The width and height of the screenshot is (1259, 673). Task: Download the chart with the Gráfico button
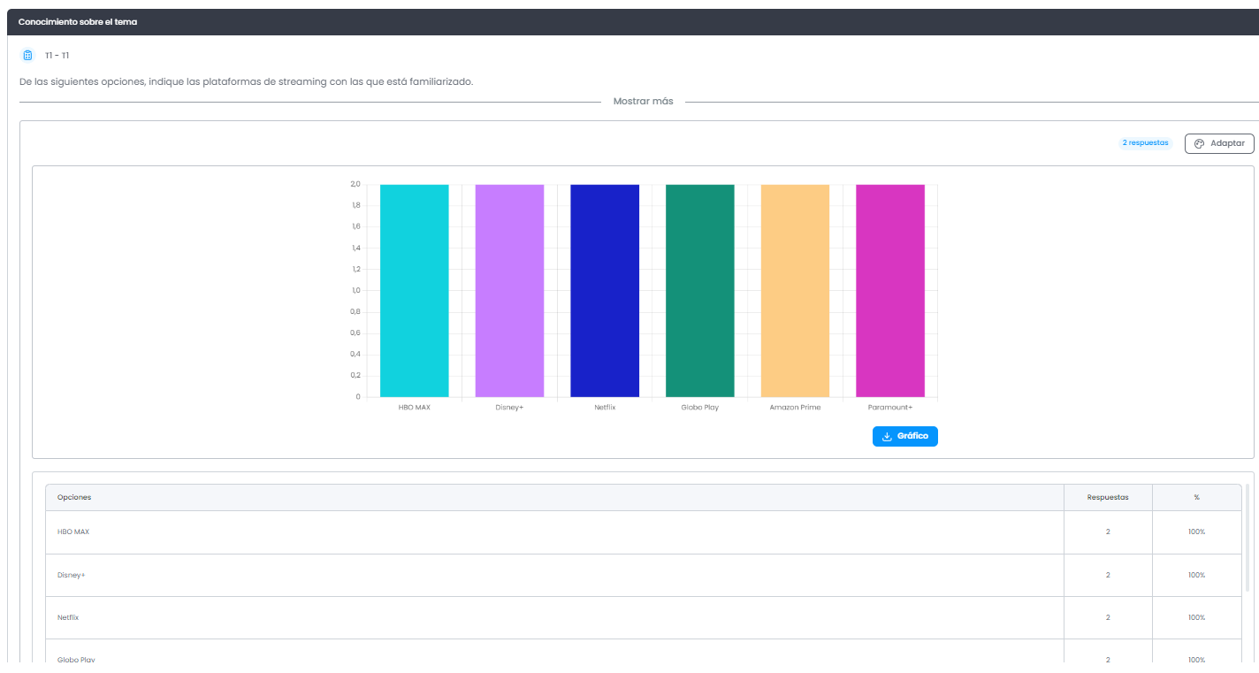click(x=904, y=436)
